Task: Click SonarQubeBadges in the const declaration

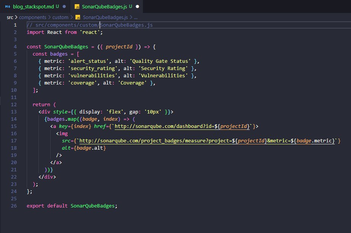Action: pos(66,47)
